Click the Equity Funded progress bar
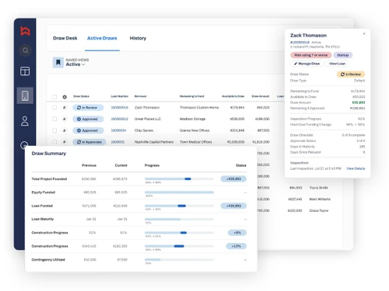 (179, 192)
